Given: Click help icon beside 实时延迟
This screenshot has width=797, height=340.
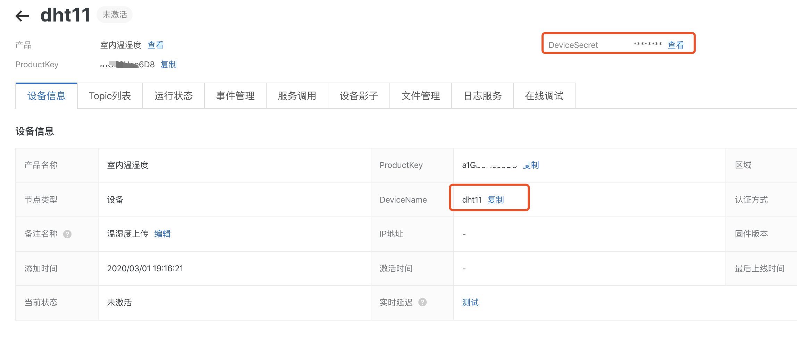Looking at the screenshot, I should pos(422,303).
